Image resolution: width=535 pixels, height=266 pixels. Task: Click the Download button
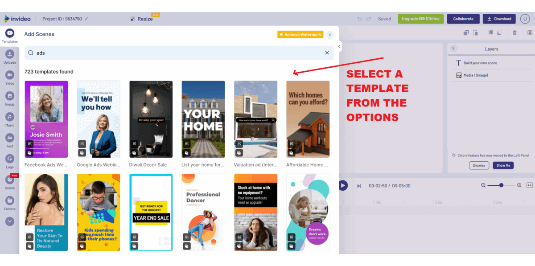(x=499, y=19)
